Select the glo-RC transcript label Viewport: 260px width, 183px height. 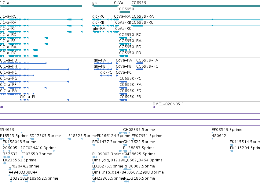pos(98,16)
